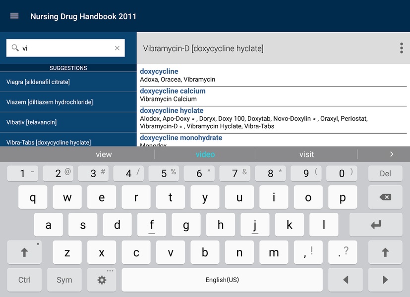Tap the comma exclamation key
Image resolution: width=410 pixels, height=297 pixels.
[308, 252]
